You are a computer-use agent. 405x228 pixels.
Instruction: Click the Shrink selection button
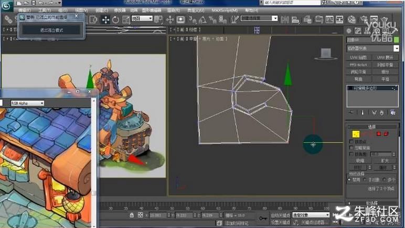click(360, 161)
